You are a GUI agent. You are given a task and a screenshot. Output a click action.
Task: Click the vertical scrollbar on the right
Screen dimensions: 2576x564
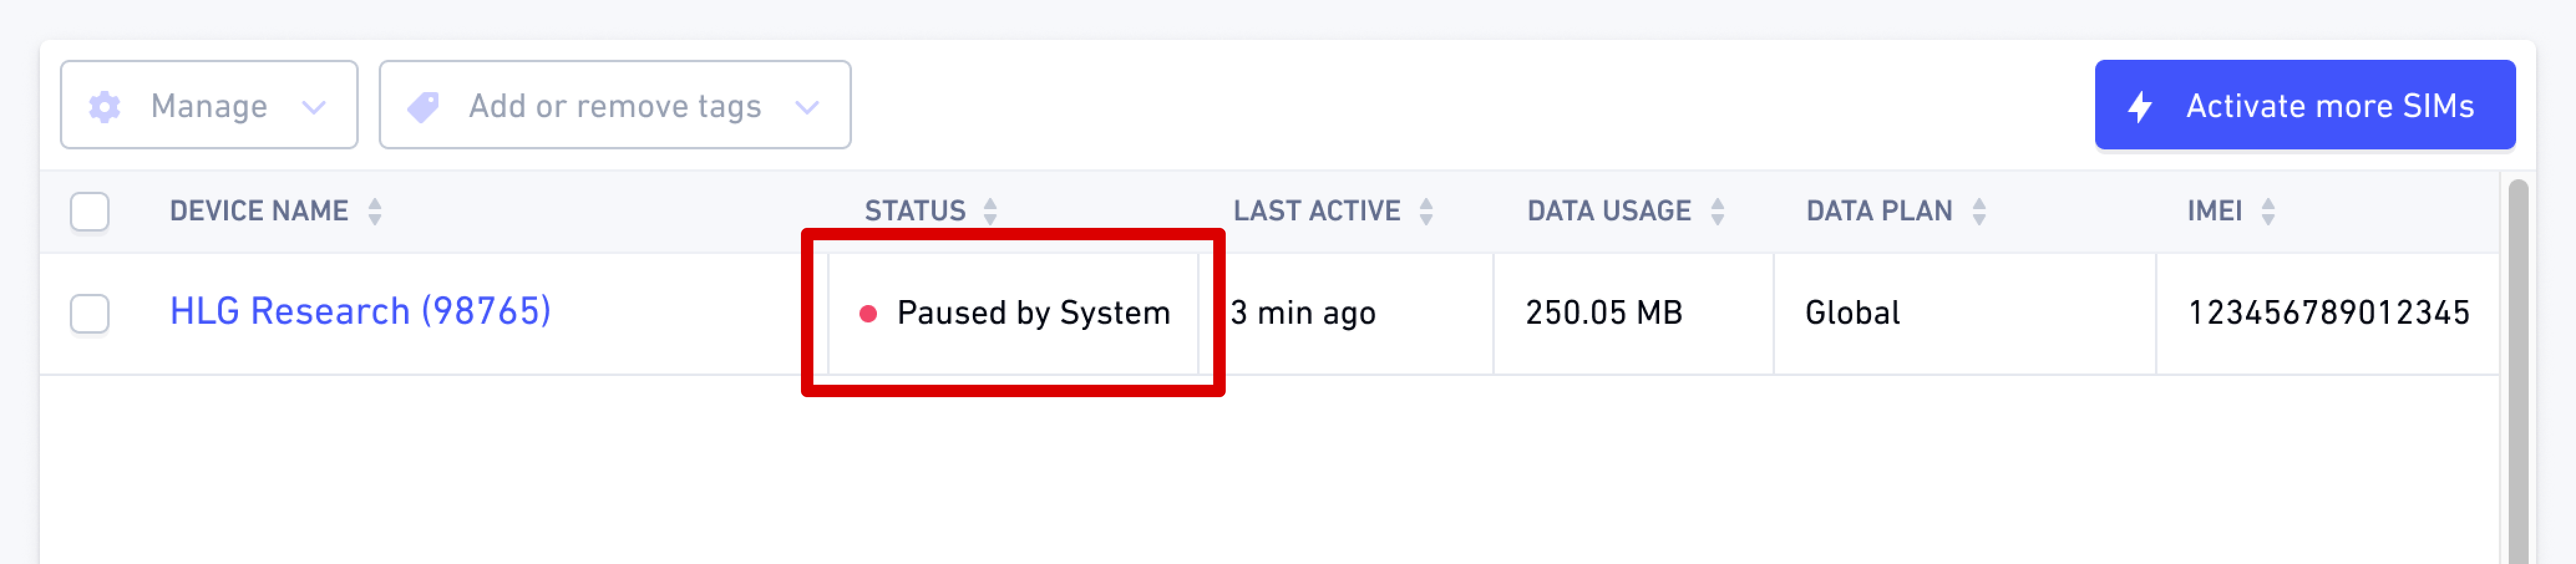click(x=2518, y=370)
